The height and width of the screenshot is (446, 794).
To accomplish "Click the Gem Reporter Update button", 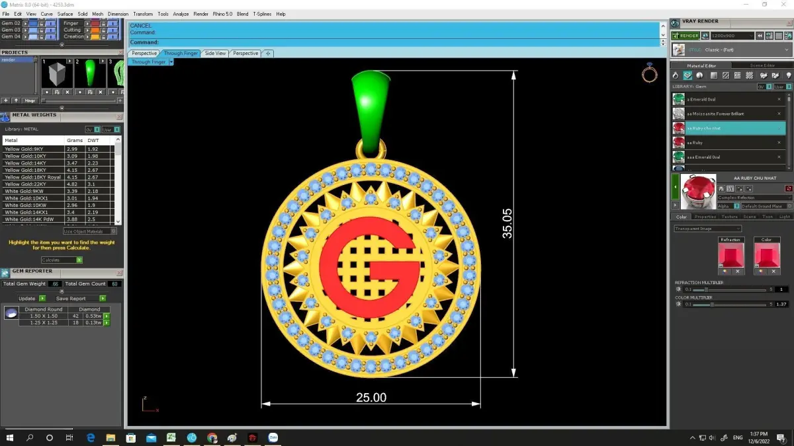I will (32, 299).
